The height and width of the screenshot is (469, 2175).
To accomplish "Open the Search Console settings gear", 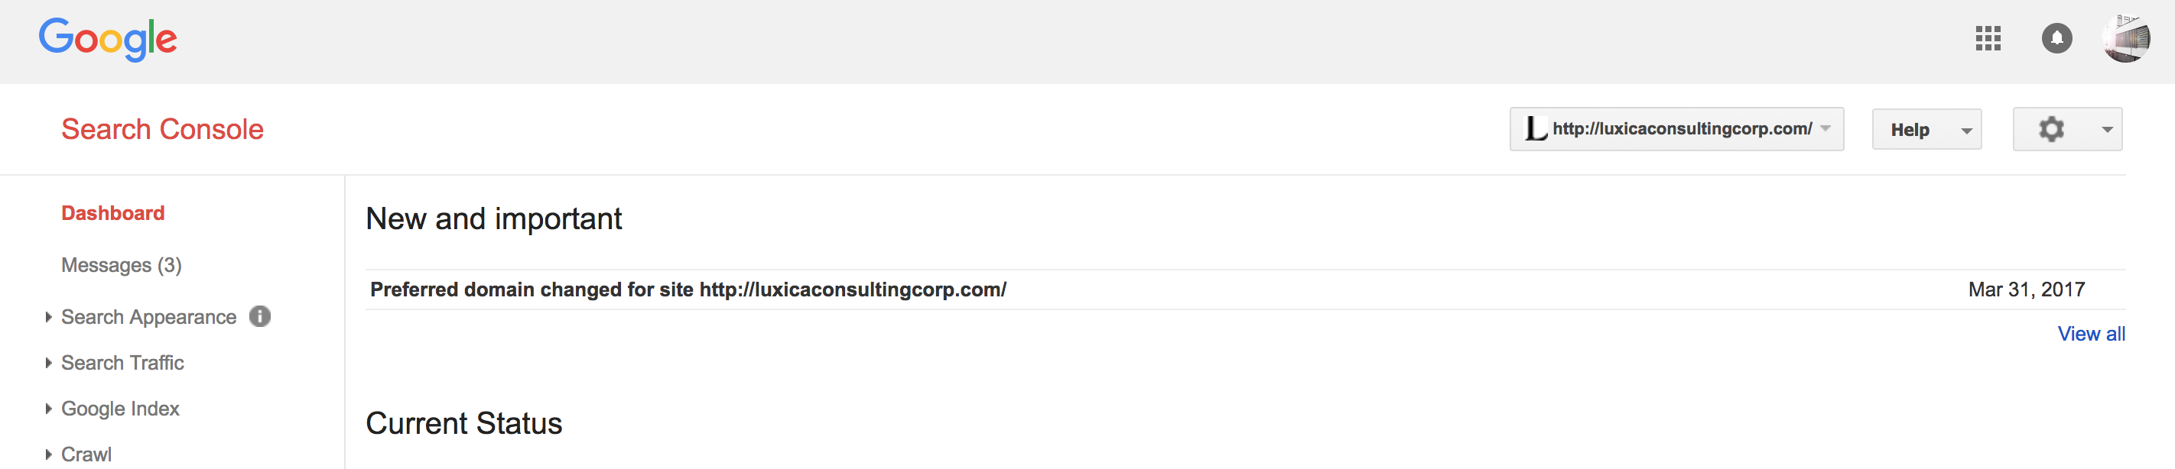I will 2052,129.
